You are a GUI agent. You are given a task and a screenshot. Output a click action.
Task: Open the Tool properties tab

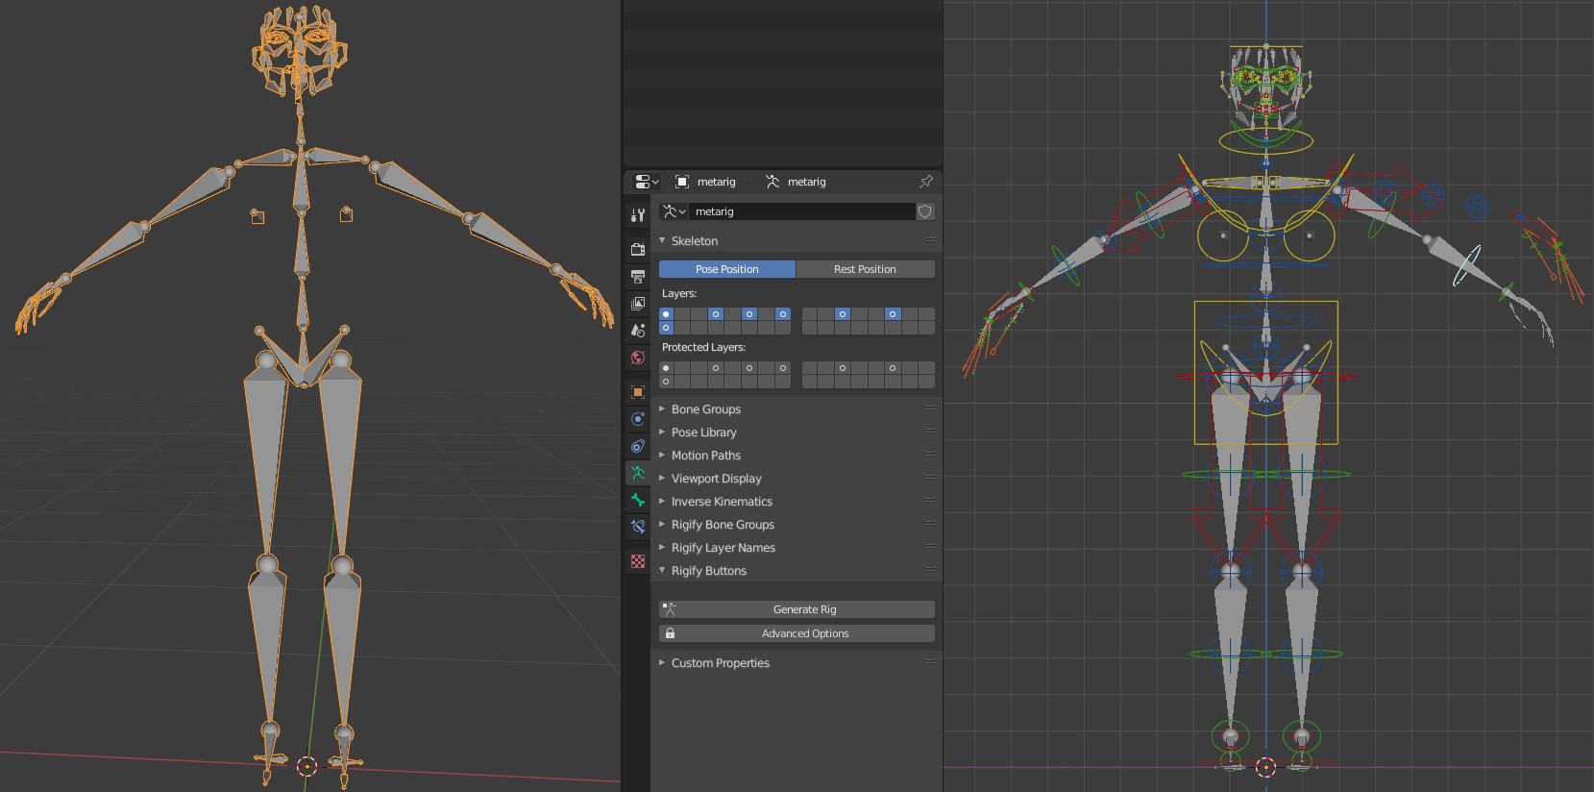(x=637, y=215)
